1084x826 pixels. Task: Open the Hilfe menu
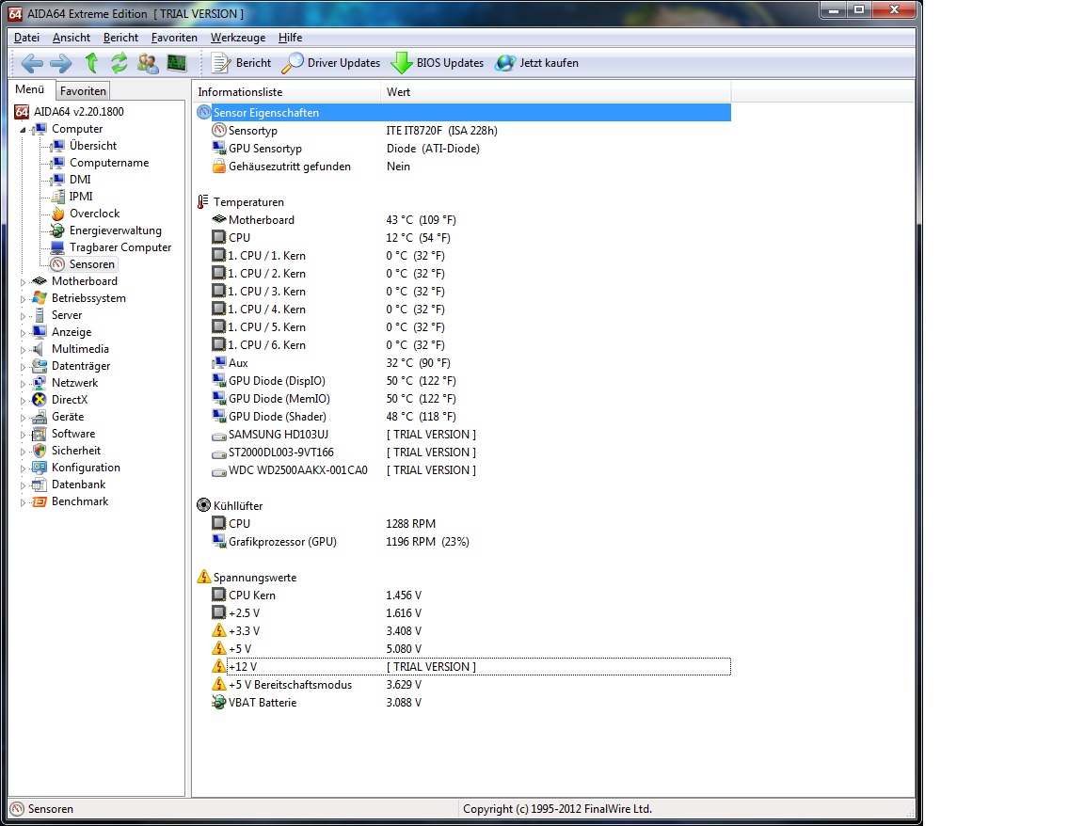click(291, 38)
